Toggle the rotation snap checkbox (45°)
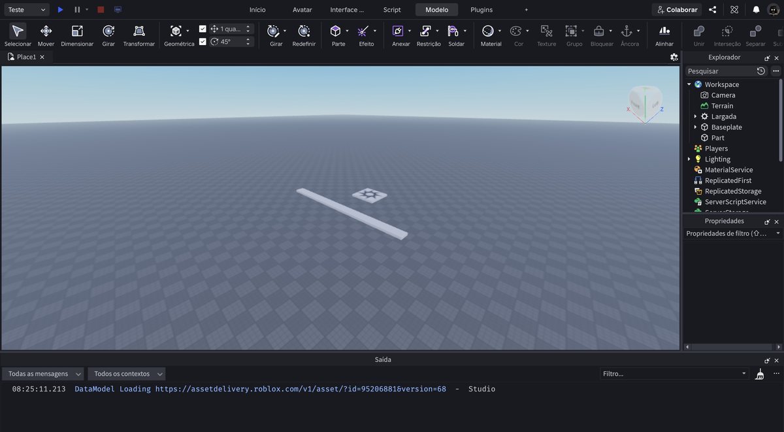 [x=203, y=41]
